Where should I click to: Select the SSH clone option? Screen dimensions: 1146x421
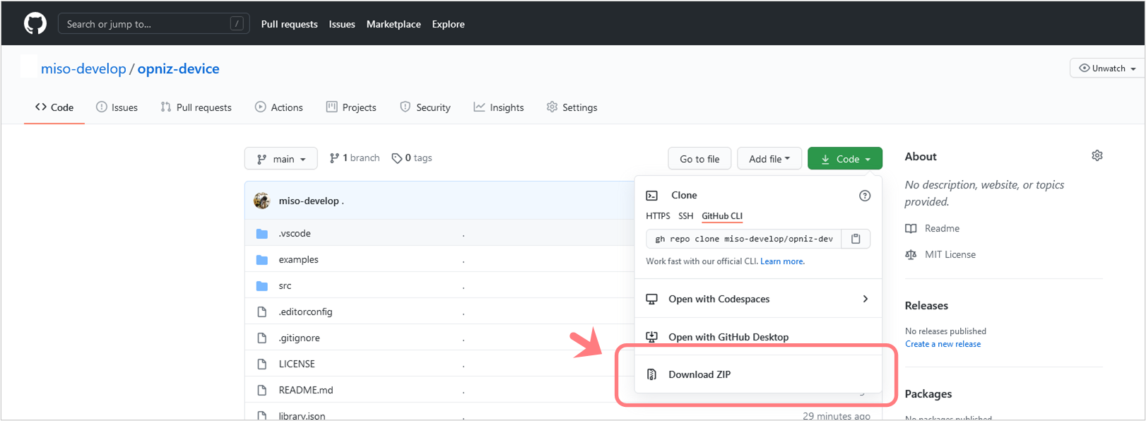tap(685, 216)
